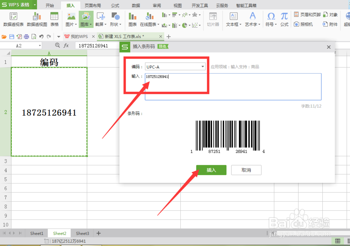This screenshot has height=246, width=350.
Task: Click the 取消 cancel button
Action: pos(246,170)
